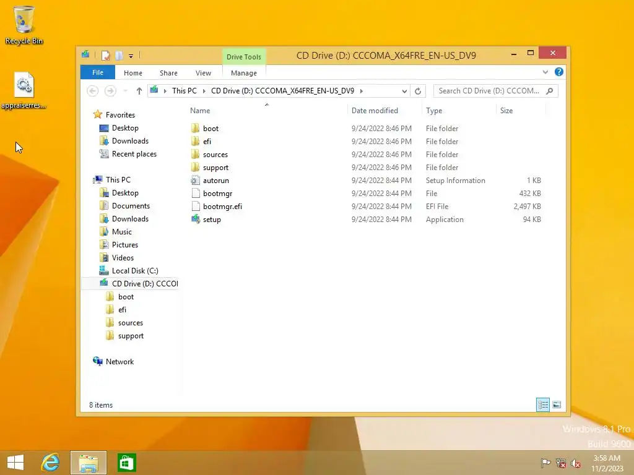Click the Back navigation arrow
Screen dimensions: 634x475
93,91
